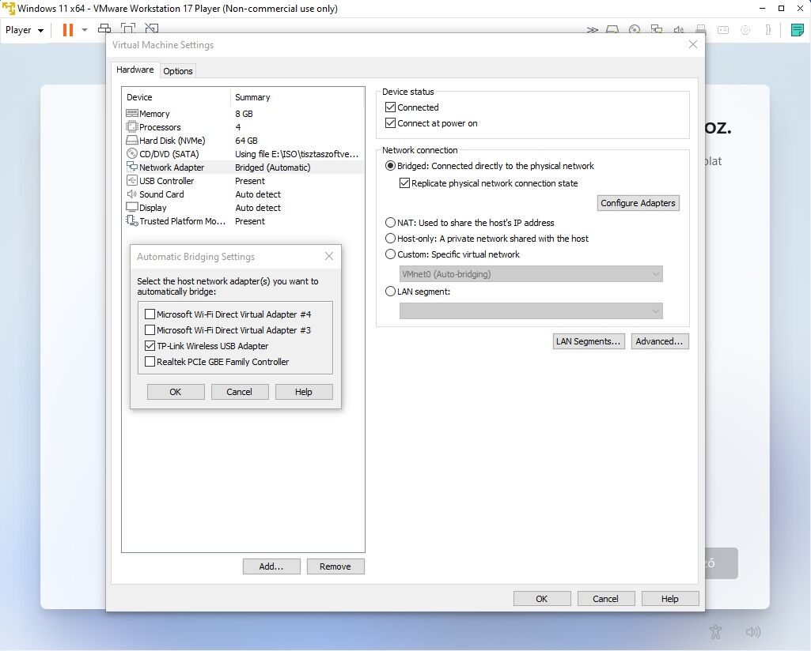Switch to Unity mode from the toolbar
This screenshot has height=651, width=811.
tap(152, 28)
